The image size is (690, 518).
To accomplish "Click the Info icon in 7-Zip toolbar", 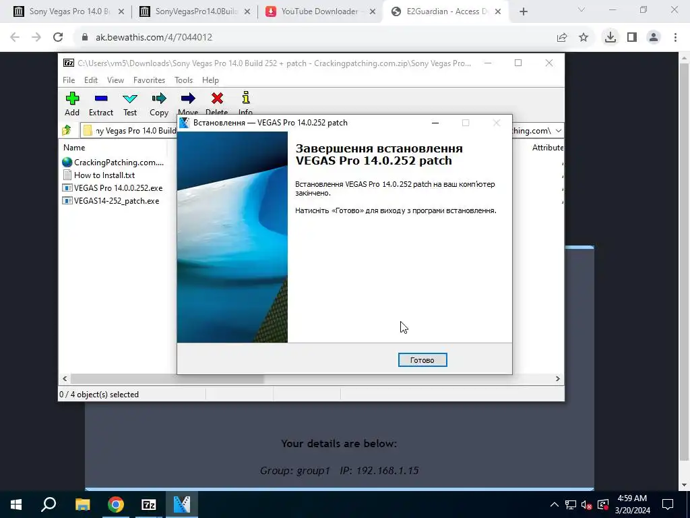I will (245, 97).
